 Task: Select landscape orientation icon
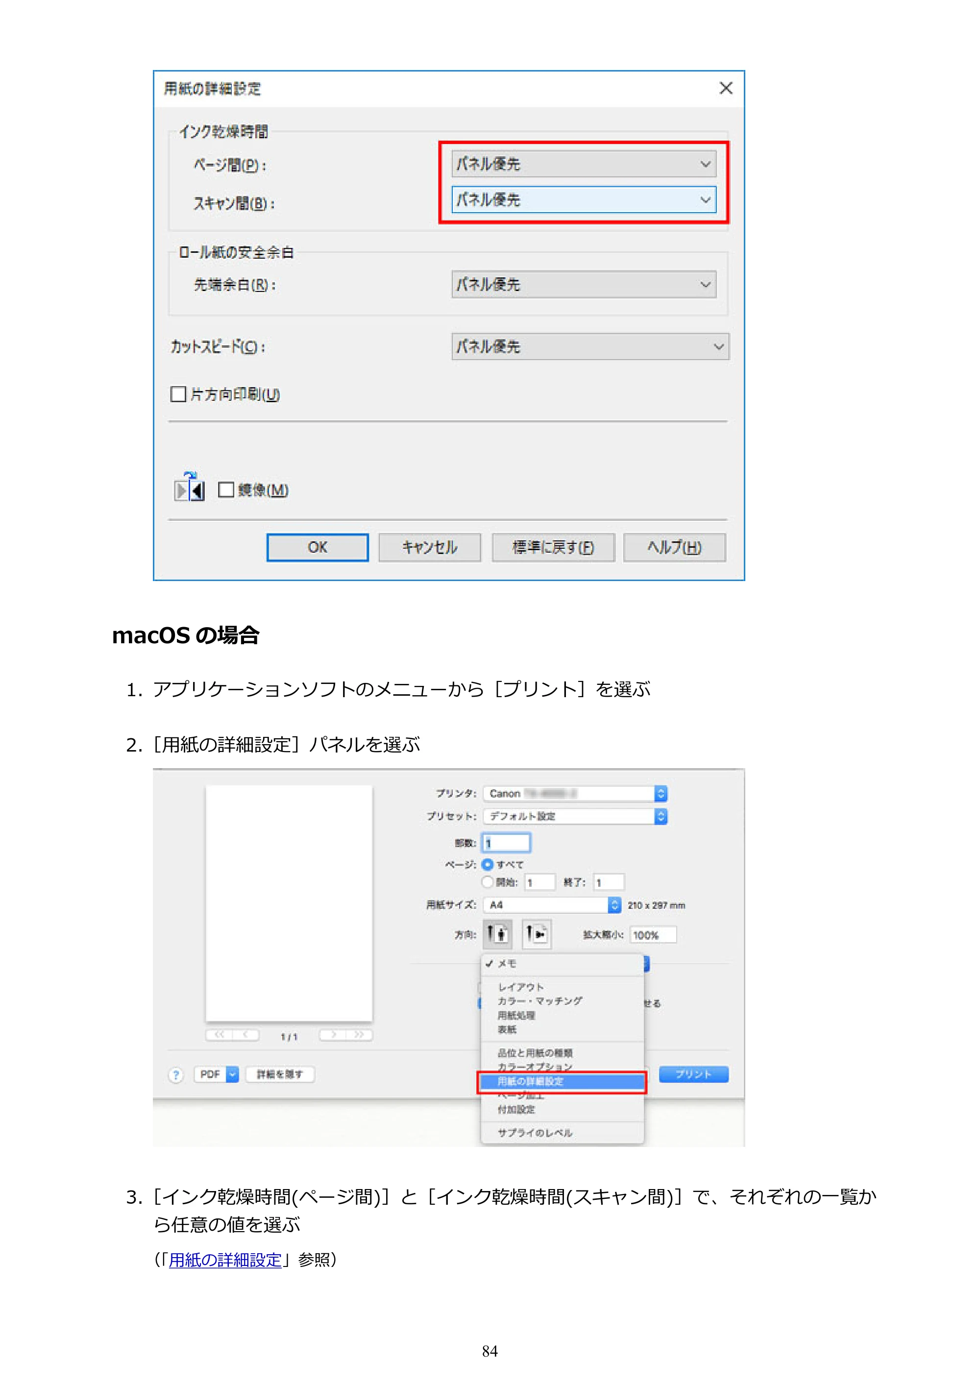pos(536,934)
